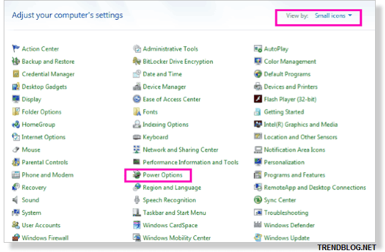Click the Display monitor icon

[15, 99]
